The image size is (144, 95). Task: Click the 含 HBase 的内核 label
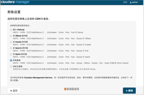[20, 36]
